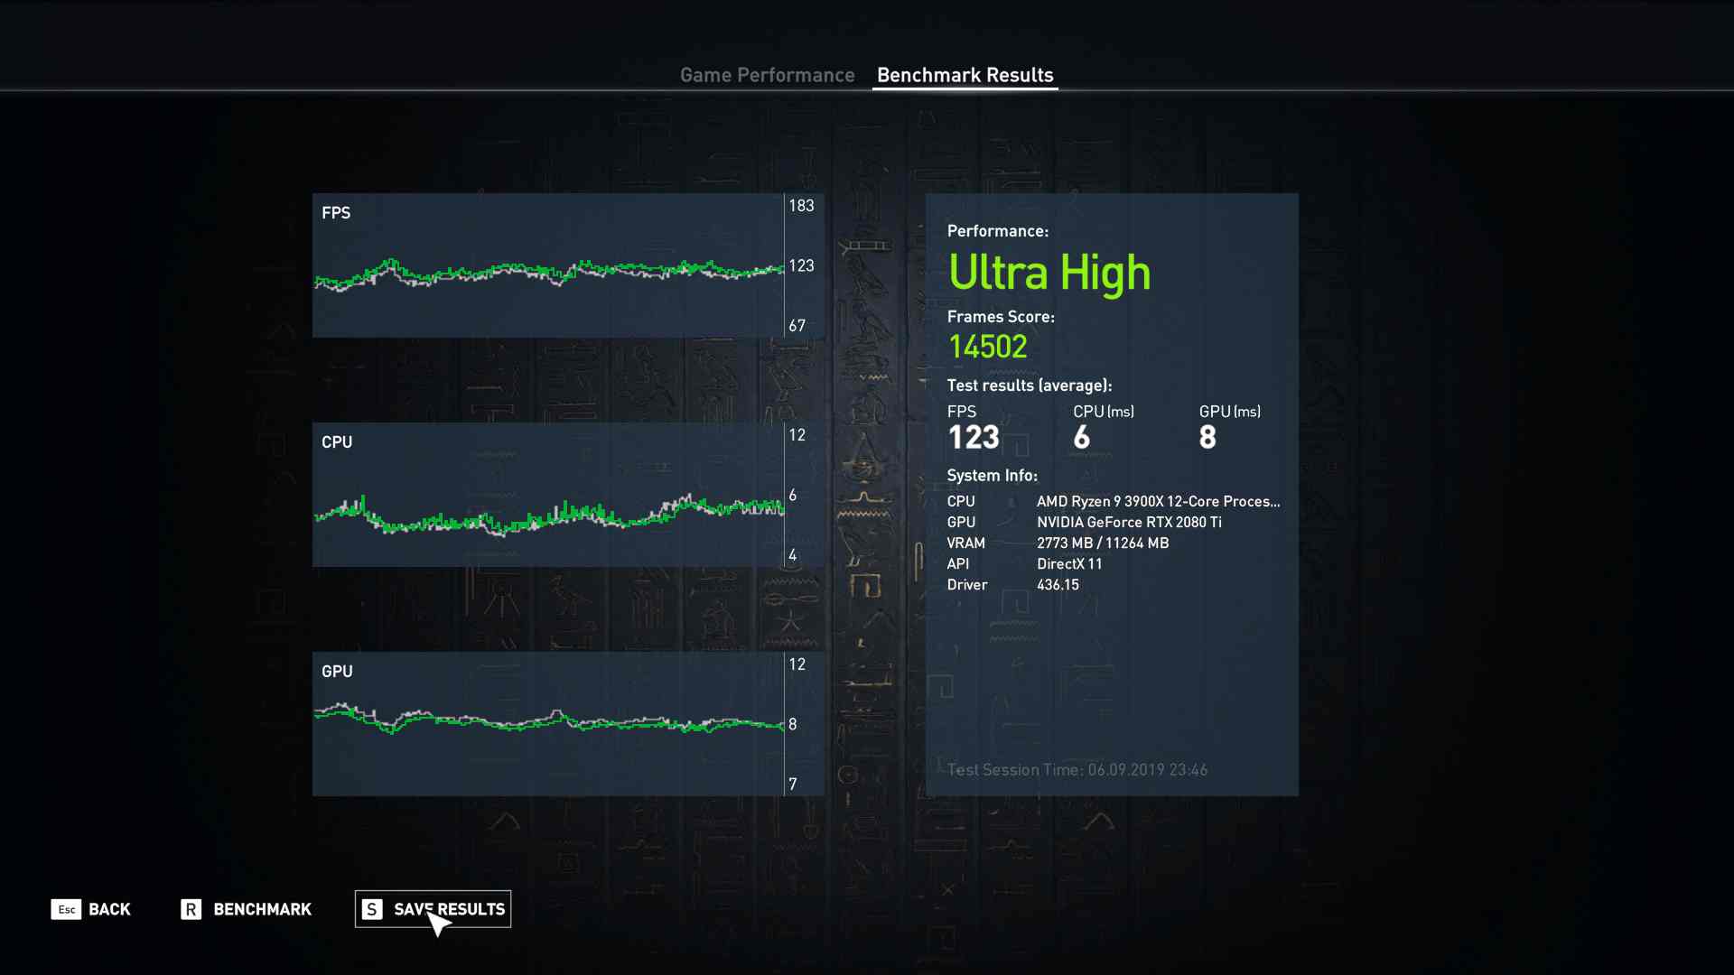
Task: Click the GPU graph panel
Action: click(547, 724)
